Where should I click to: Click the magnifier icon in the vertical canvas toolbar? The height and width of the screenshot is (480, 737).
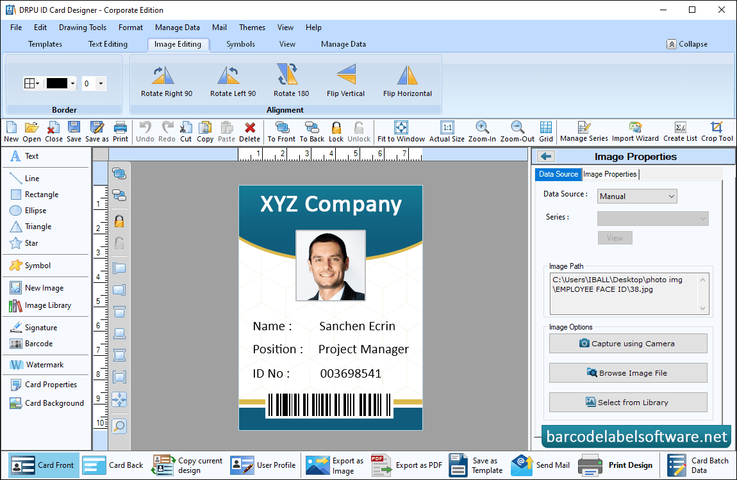[x=119, y=426]
